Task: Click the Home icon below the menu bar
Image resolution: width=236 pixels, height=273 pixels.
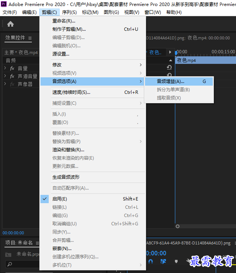Action: pos(10,24)
